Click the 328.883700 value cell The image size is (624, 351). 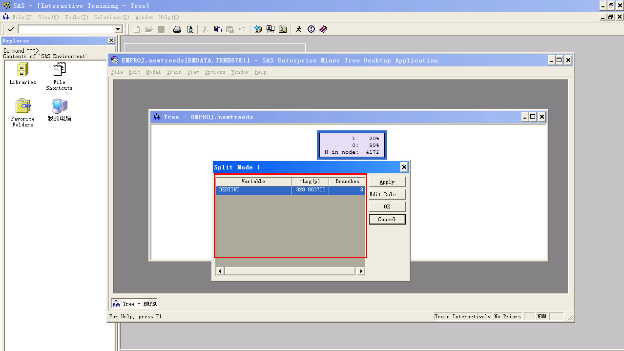click(310, 190)
